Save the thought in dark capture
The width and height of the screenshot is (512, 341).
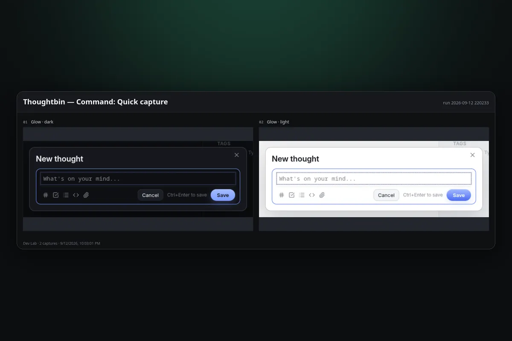pos(223,195)
